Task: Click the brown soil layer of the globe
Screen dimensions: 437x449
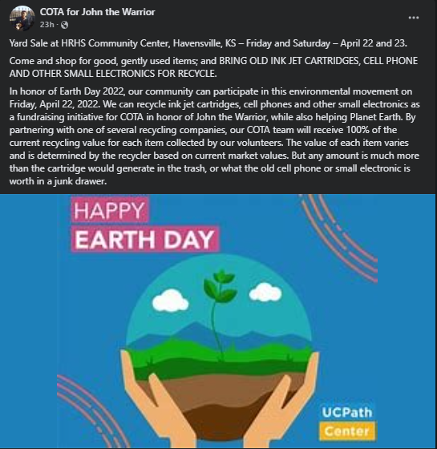Action: (219, 401)
